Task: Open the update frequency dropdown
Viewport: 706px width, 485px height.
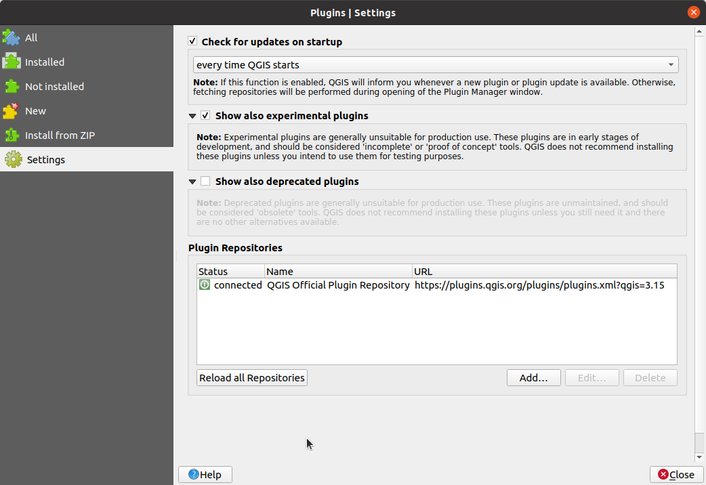Action: point(436,65)
